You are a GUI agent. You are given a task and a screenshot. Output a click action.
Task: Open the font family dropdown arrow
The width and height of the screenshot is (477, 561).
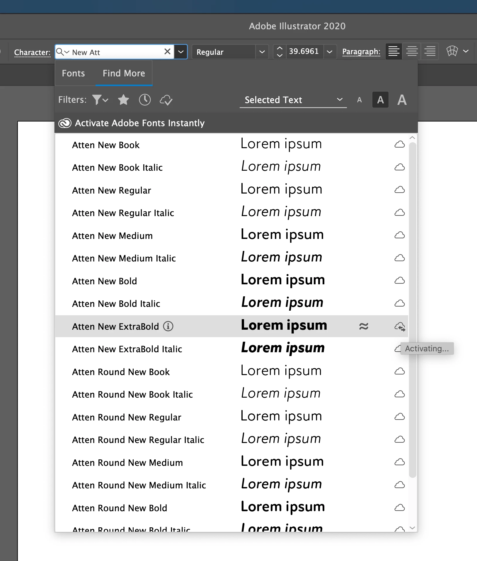(x=181, y=52)
